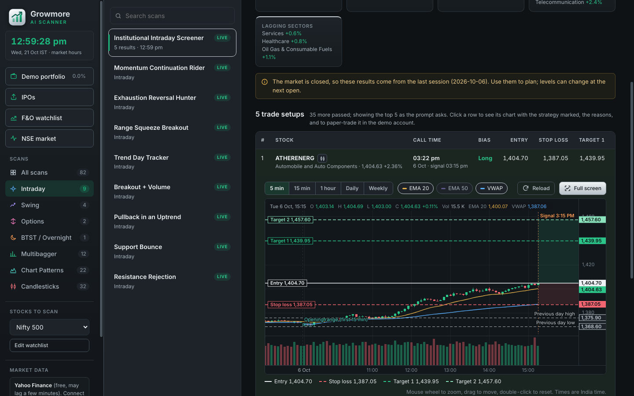Viewport: 634px width, 396px height.
Task: Click the candlestick icon beside ATHERENERG
Action: [x=322, y=158]
